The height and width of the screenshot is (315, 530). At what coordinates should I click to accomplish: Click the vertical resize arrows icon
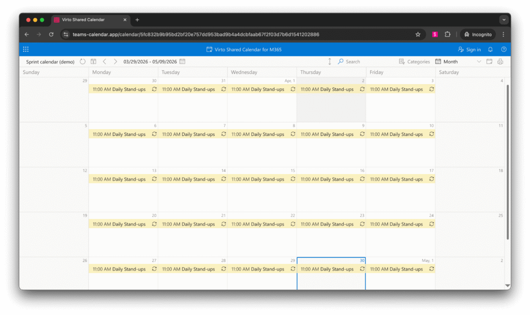(x=330, y=61)
